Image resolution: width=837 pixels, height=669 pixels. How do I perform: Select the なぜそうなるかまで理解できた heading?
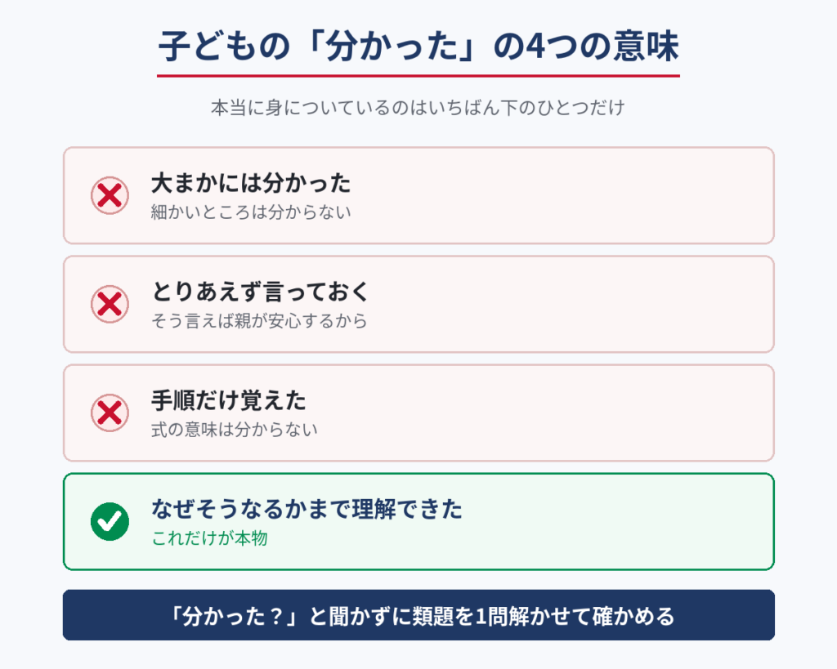(307, 509)
